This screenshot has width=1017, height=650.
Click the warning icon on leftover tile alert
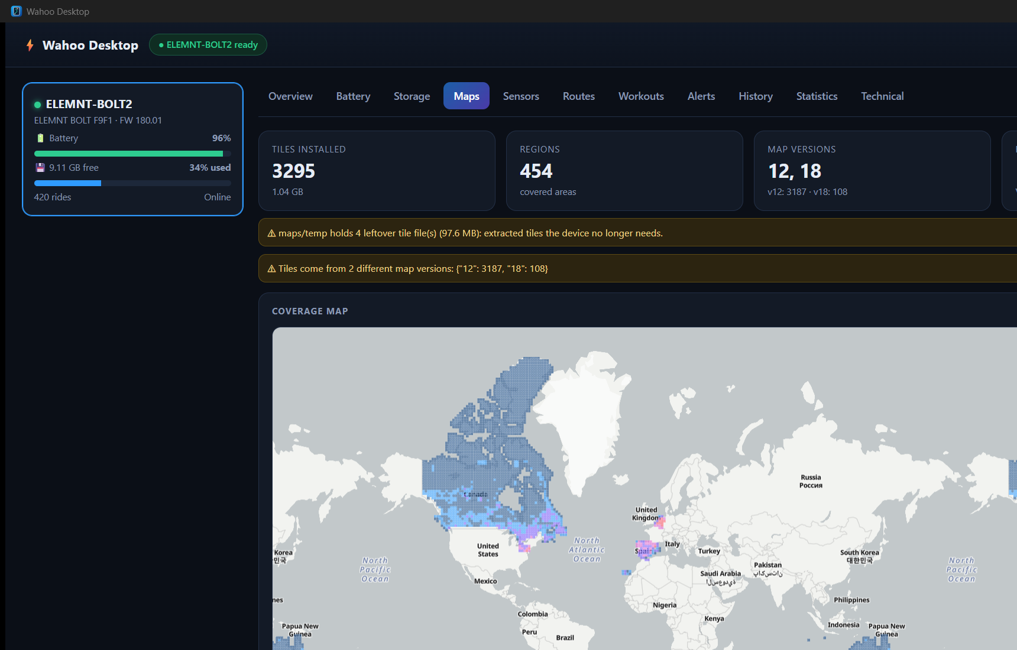[x=272, y=233]
